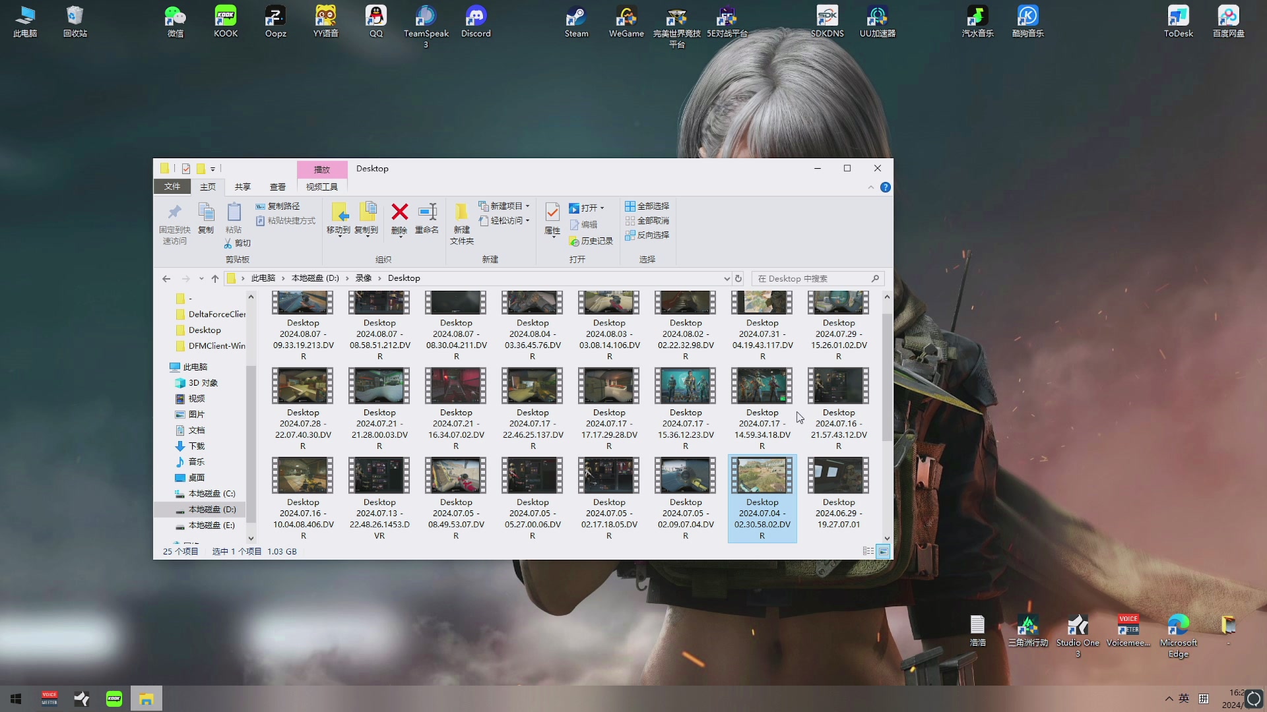This screenshot has width=1267, height=712.
Task: Open UU加速器 desktop shortcut
Action: 878,21
